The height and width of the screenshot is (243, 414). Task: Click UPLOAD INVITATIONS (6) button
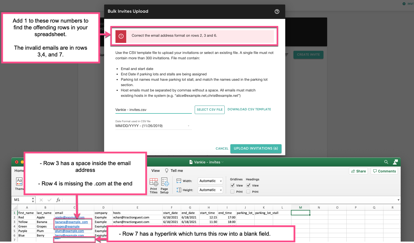(256, 148)
